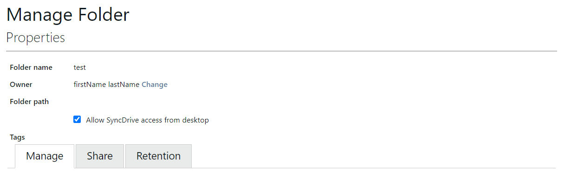Screen dimensions: 565x172
Task: Select the Manage tab
Action: [45, 156]
